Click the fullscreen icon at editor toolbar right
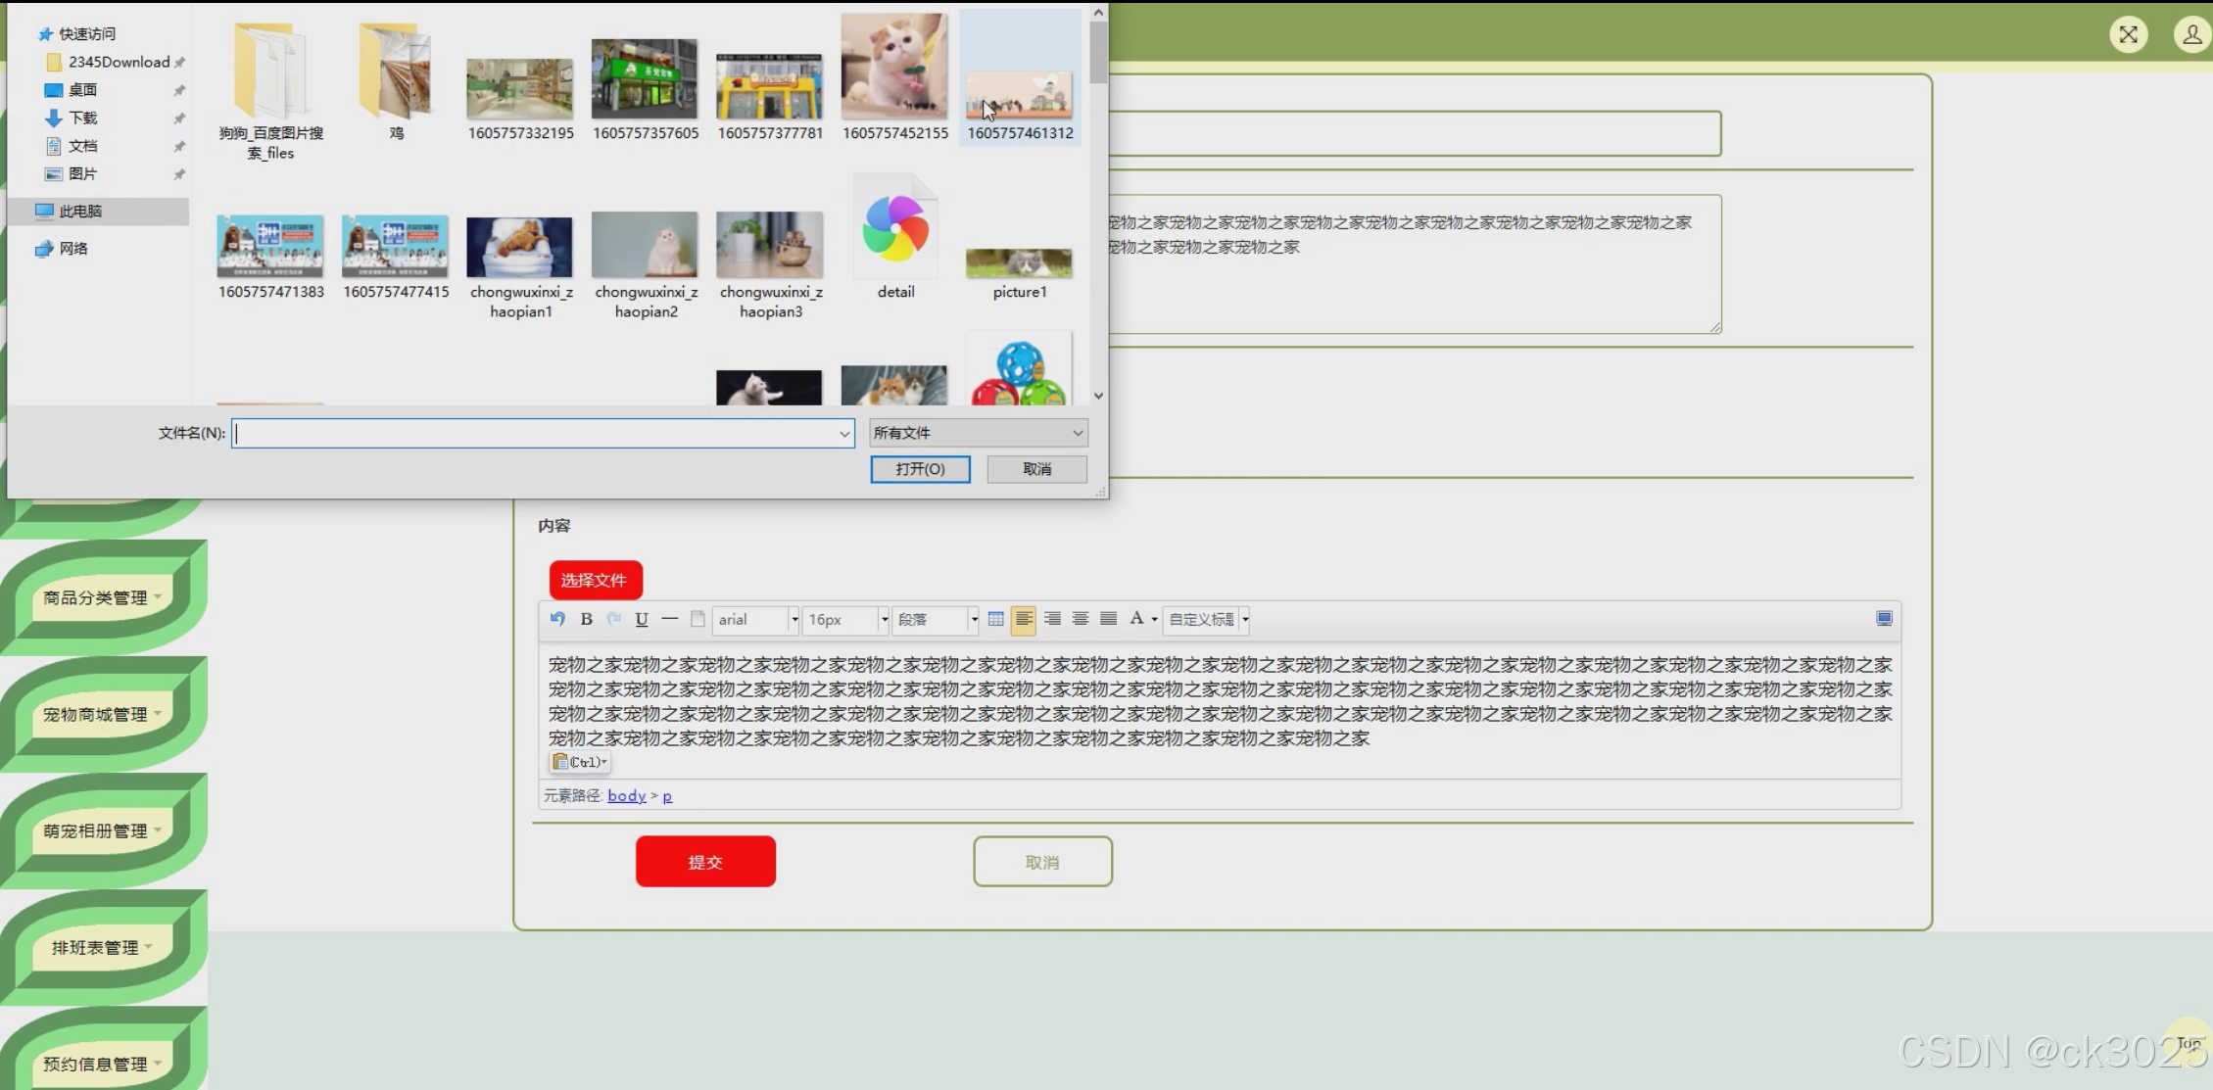 coord(1883,619)
